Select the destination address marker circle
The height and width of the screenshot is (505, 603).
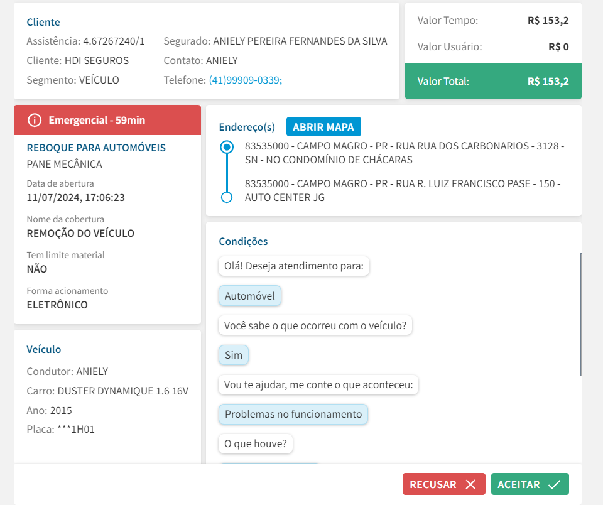227,197
